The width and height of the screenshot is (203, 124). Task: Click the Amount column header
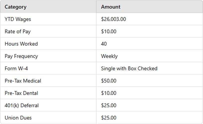pyautogui.click(x=111, y=7)
